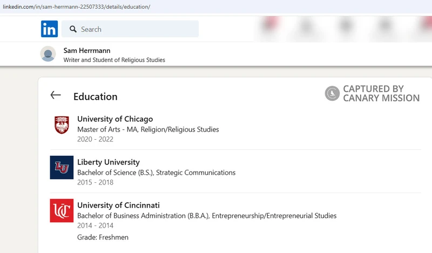
Task: Click the search magnifier icon
Action: [73, 29]
